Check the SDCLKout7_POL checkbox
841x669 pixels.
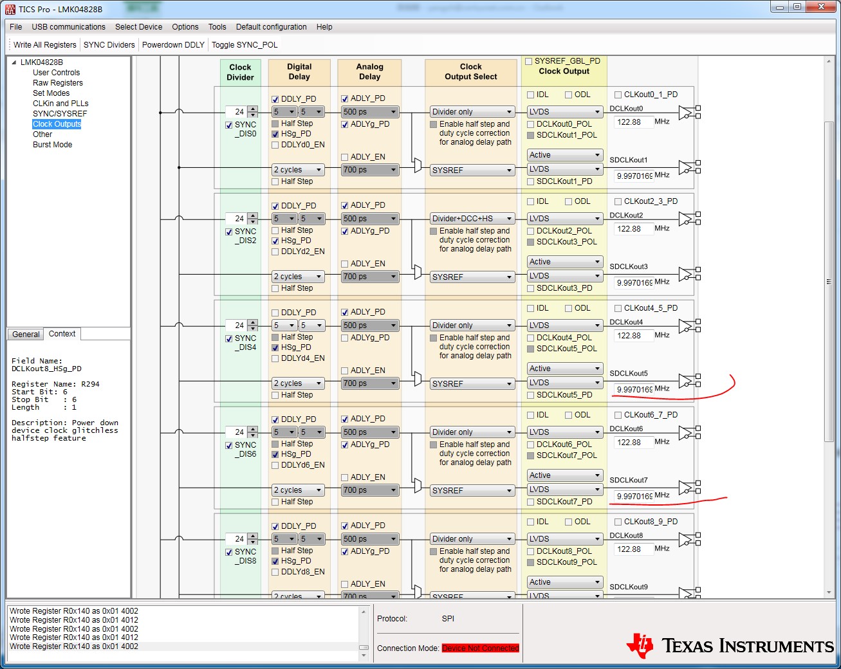530,455
